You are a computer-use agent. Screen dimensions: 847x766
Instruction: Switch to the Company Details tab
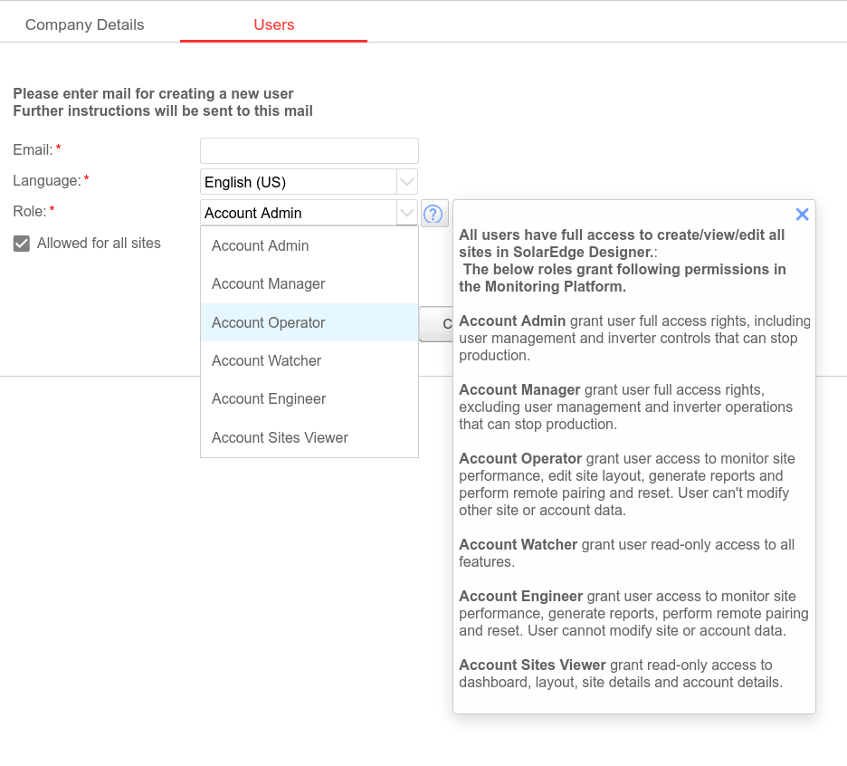click(85, 25)
